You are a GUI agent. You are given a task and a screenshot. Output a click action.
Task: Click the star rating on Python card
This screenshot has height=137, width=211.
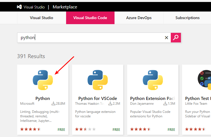click(x=30, y=129)
